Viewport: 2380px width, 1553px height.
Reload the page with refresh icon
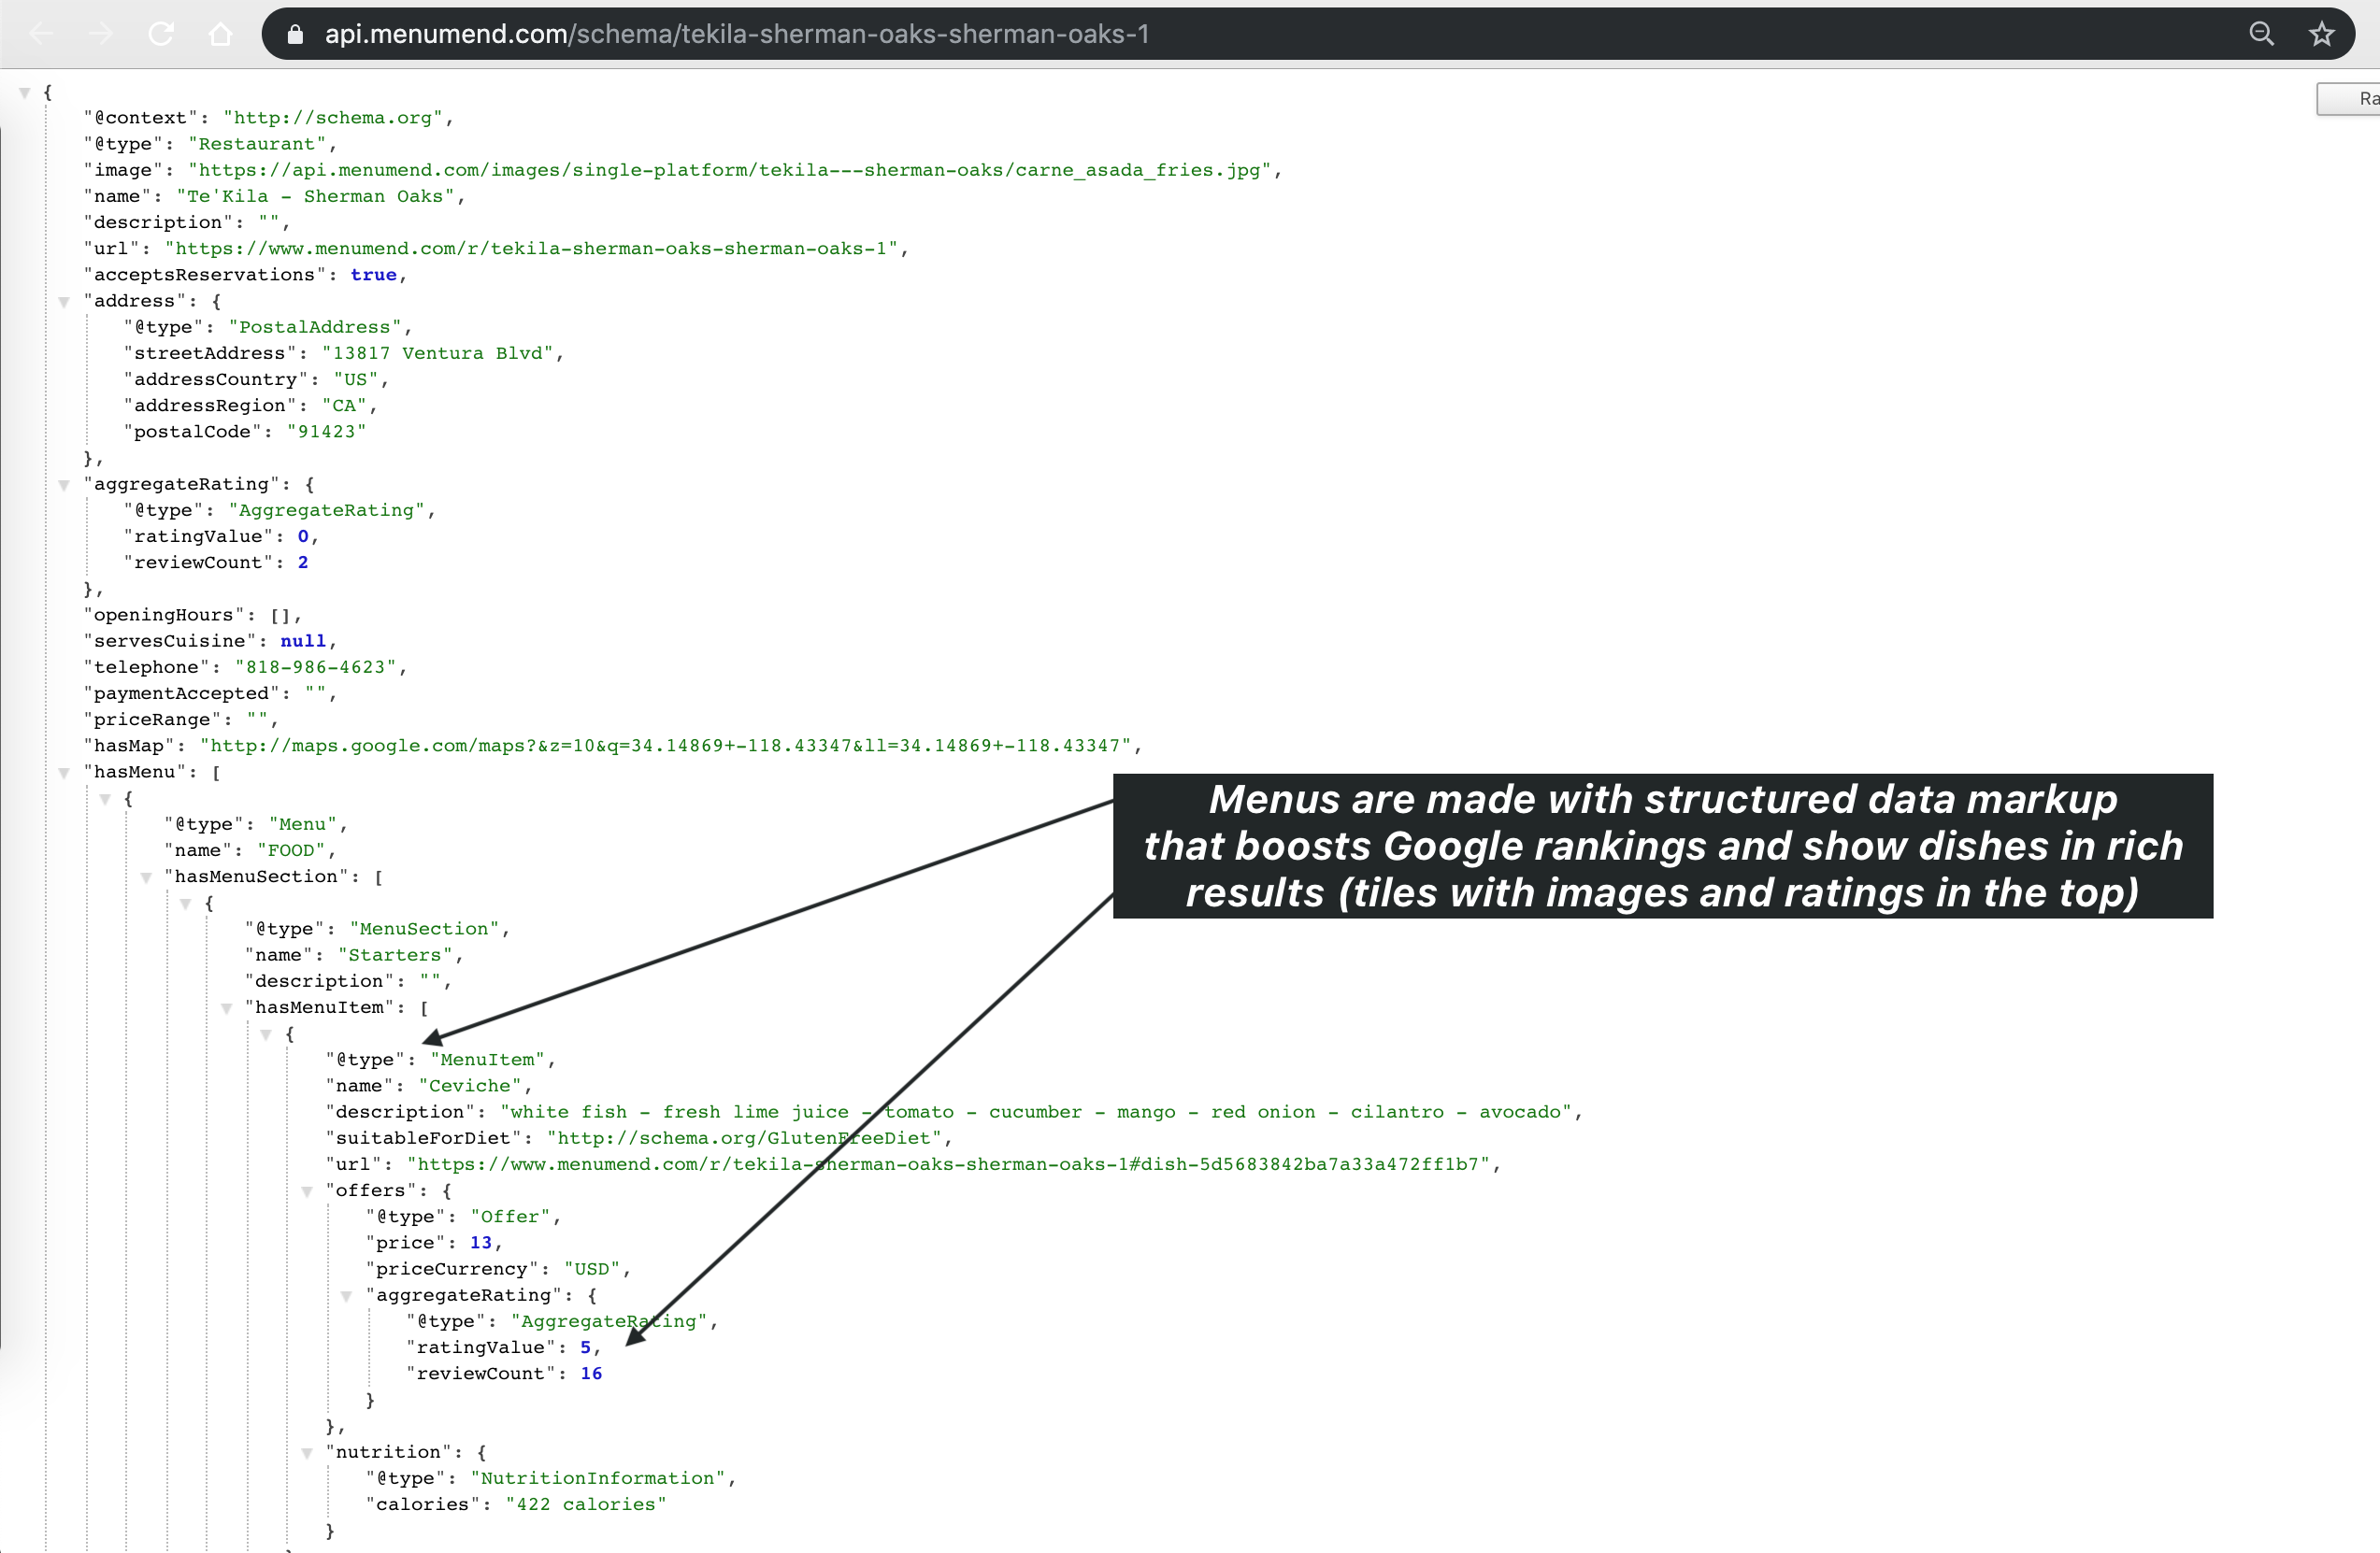[161, 34]
